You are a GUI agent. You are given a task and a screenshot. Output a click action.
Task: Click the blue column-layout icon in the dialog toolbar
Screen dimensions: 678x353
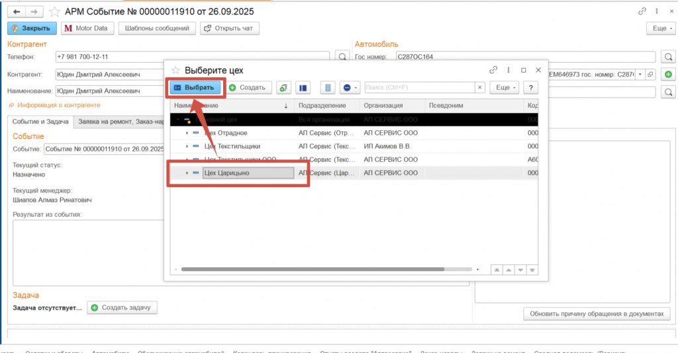[303, 87]
